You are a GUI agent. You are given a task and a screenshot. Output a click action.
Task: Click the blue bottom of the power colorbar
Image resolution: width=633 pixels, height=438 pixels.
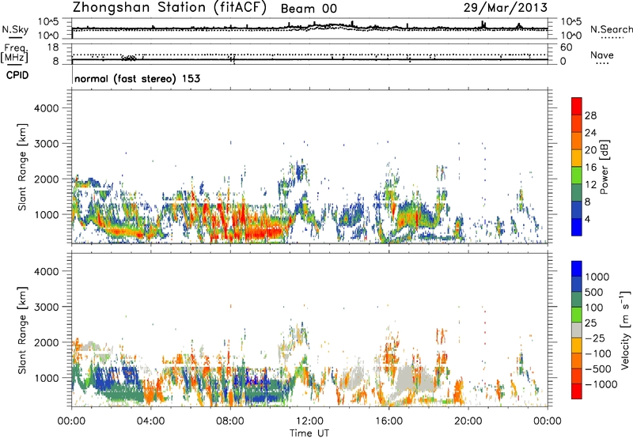[577, 227]
